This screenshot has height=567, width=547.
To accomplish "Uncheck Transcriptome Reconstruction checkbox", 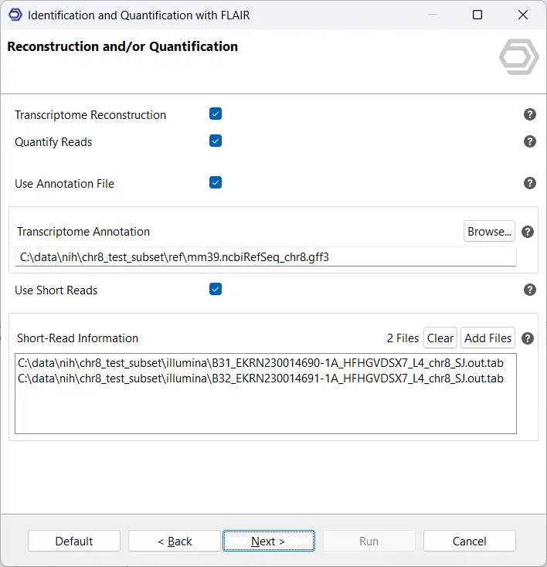I will 216,114.
